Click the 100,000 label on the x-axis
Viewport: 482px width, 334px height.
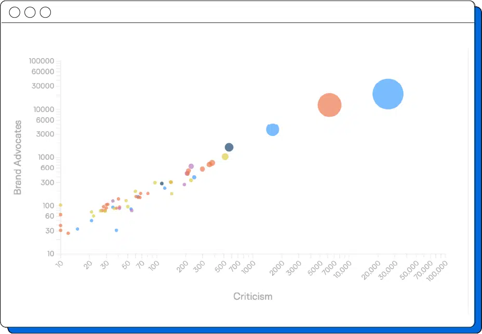click(x=436, y=270)
